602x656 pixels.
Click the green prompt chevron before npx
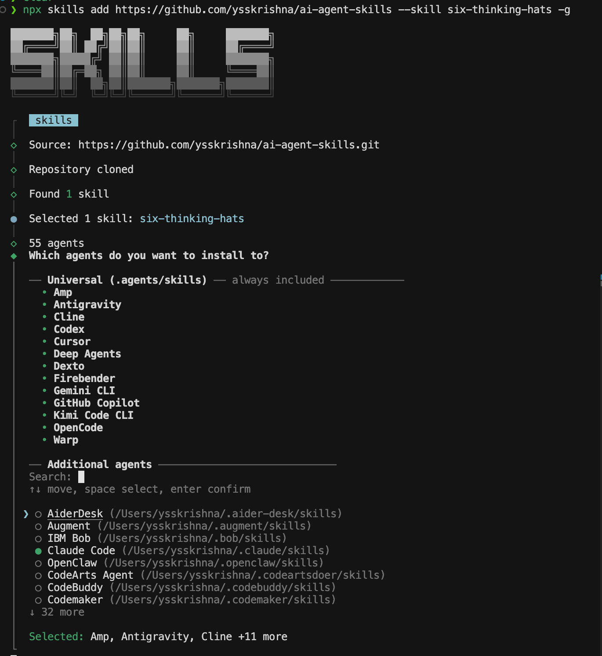pyautogui.click(x=14, y=10)
